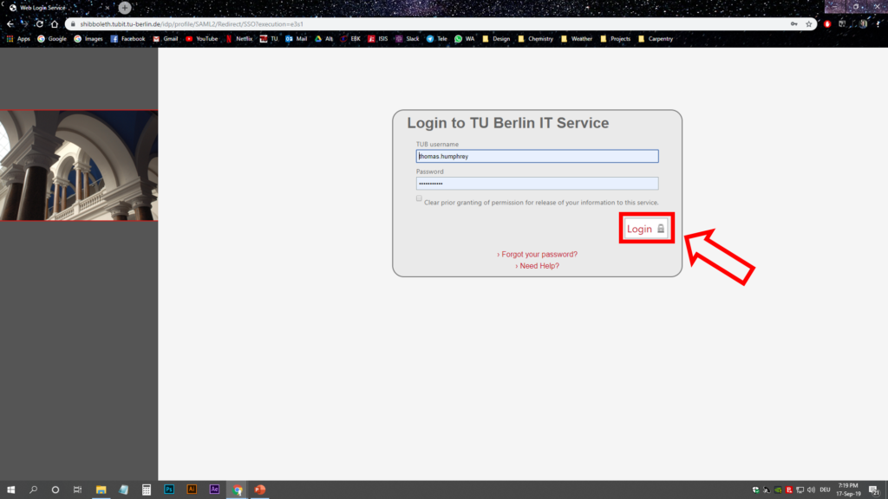The height and width of the screenshot is (499, 888).
Task: Open the YouTube bookmark
Action: [x=201, y=39]
